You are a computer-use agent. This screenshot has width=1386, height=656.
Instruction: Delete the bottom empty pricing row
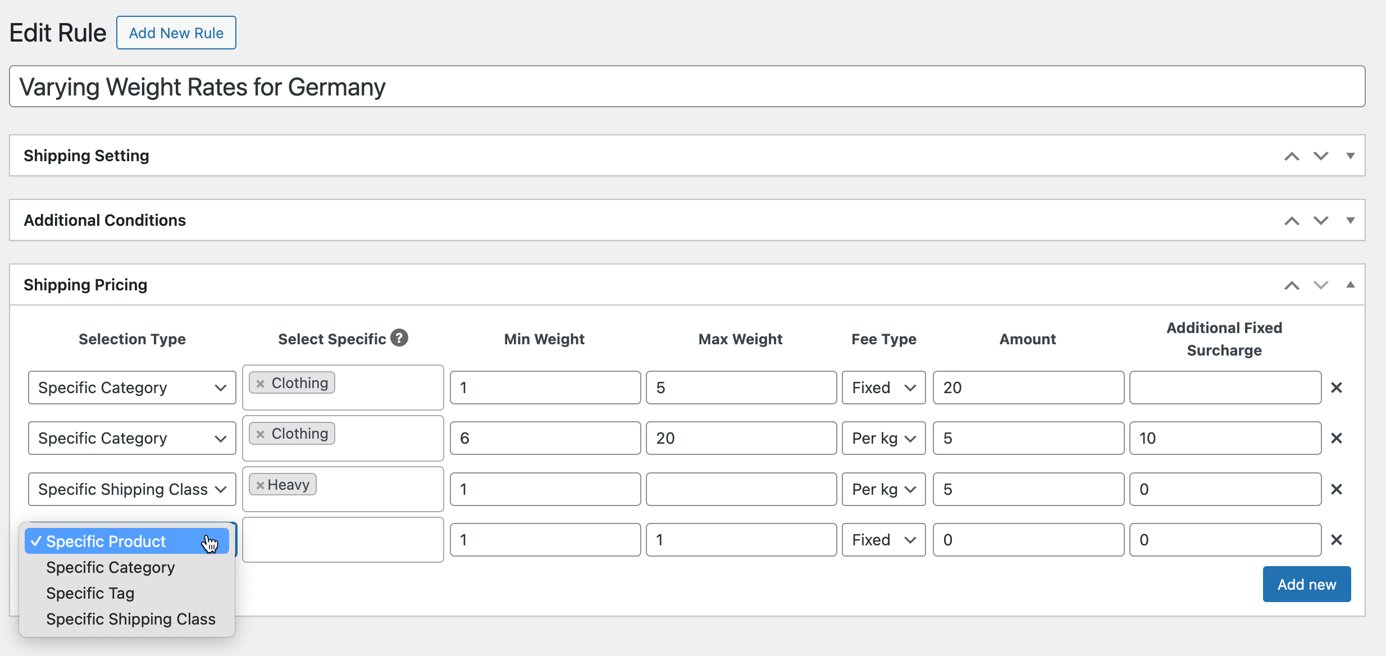[x=1337, y=539]
